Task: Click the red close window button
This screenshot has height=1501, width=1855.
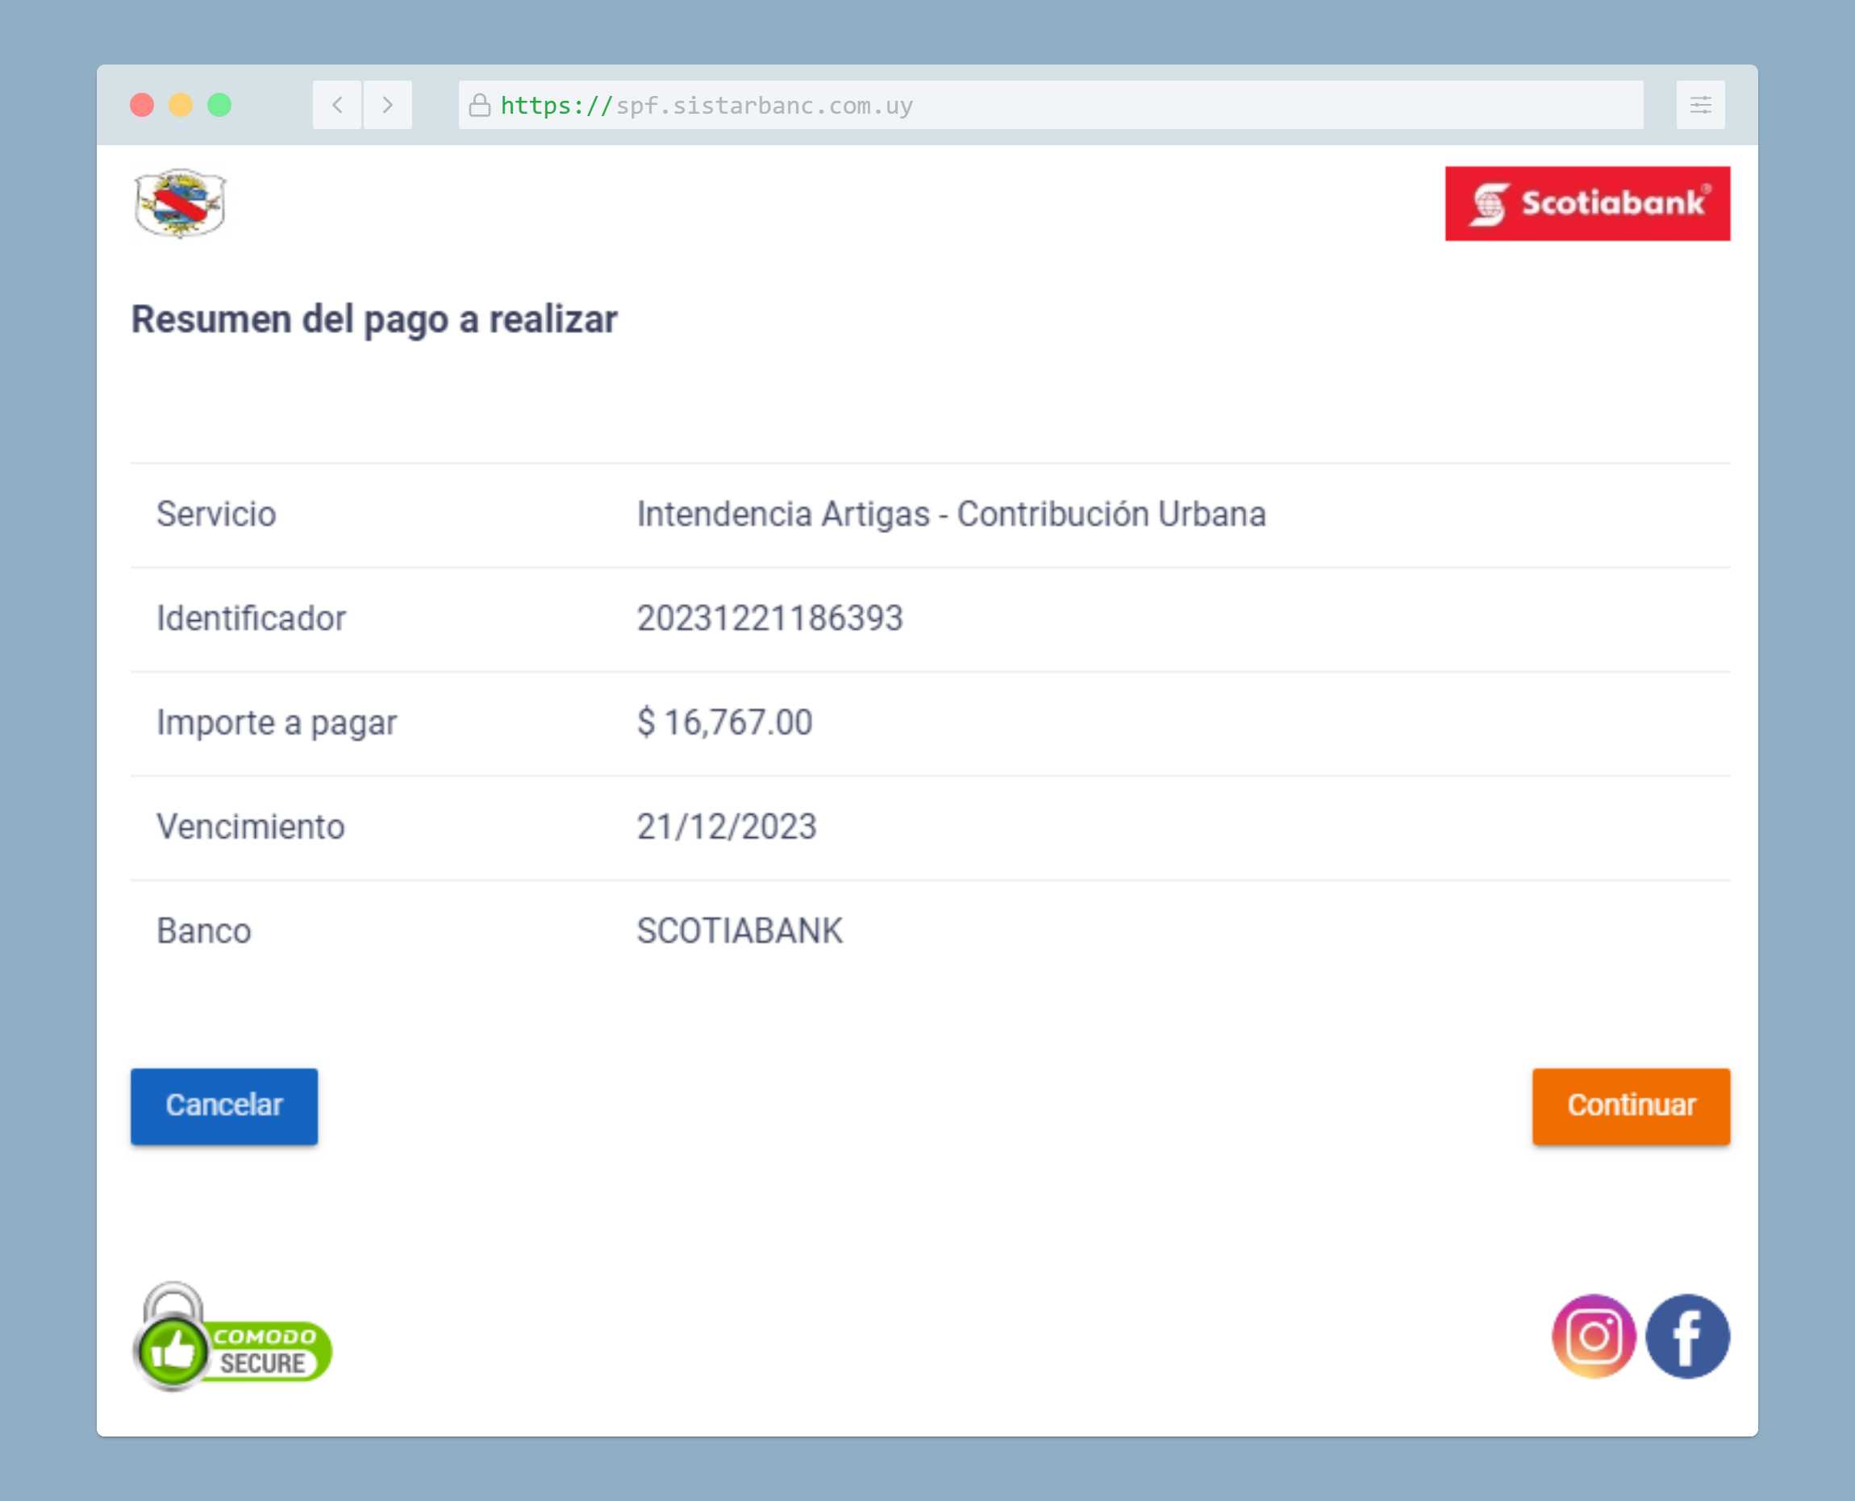Action: (x=142, y=106)
